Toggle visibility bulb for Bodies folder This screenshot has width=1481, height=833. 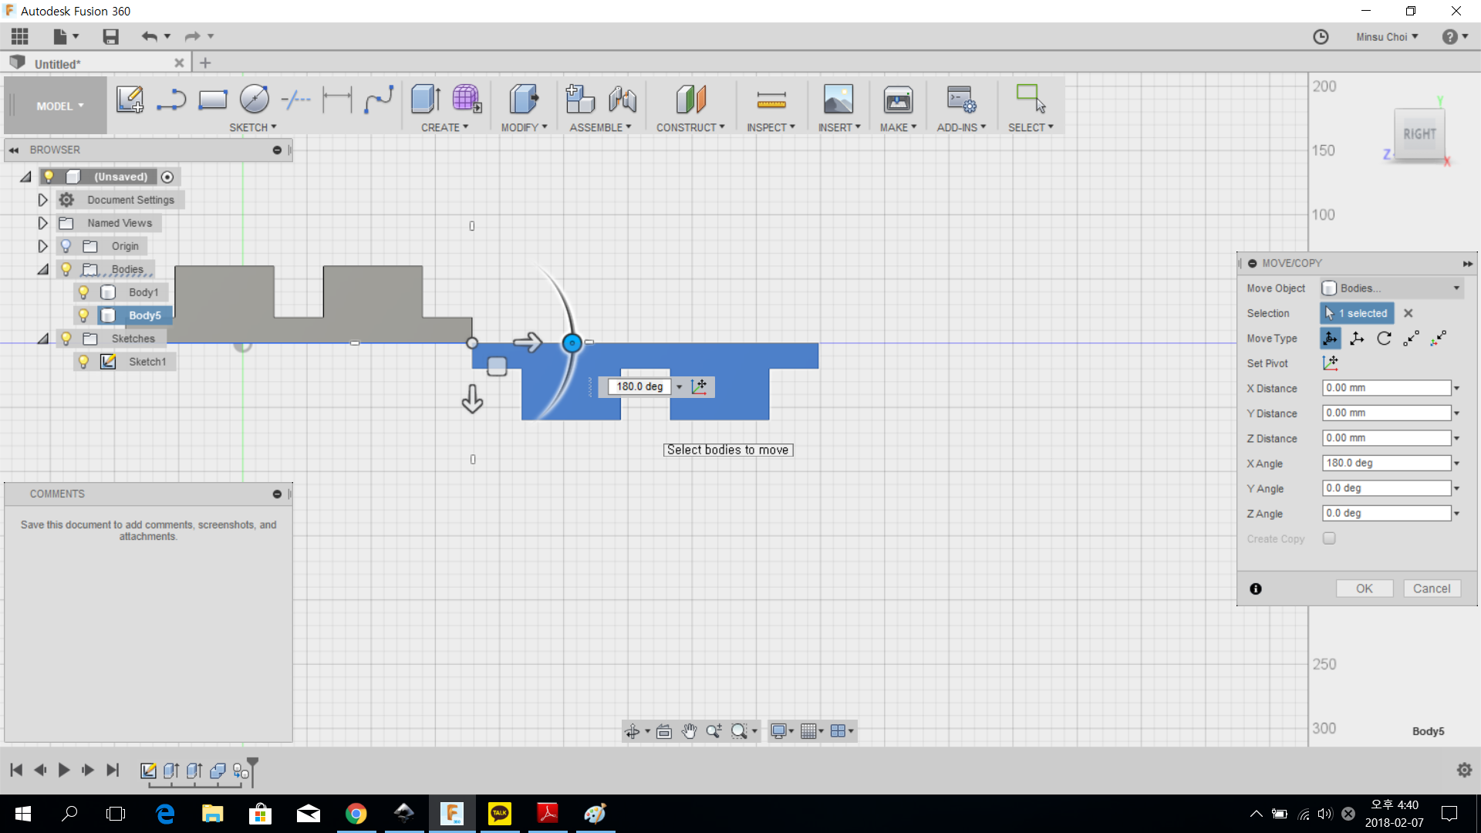66,269
